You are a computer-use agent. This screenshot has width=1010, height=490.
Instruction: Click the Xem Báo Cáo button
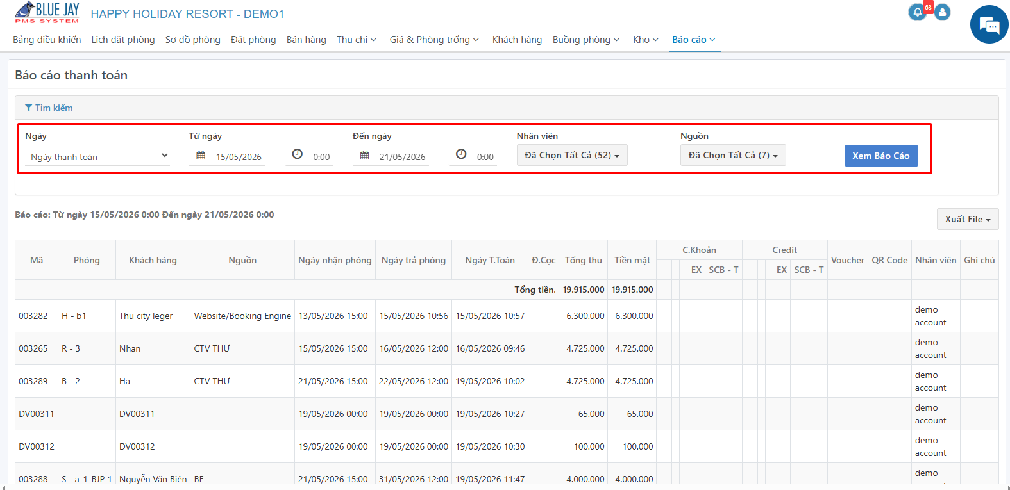[881, 156]
